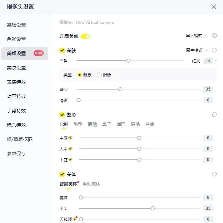223x223 pixels.
Task: Click the VIP diamond icon beside 天鹅颈
Action: click(74, 219)
